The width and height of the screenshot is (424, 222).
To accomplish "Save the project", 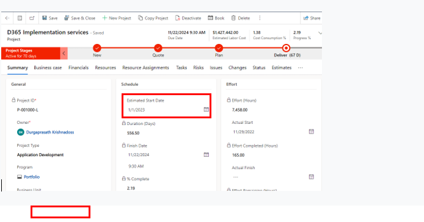I will 50,18.
